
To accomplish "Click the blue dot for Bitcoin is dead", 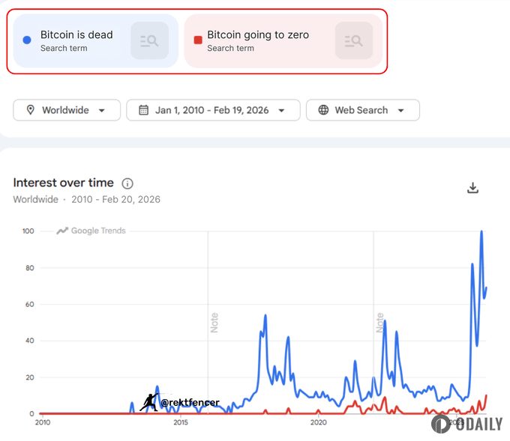I will pyautogui.click(x=27, y=40).
